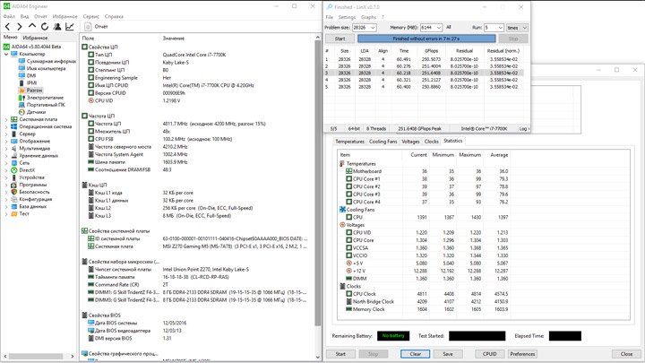Click the Forward navigation arrow
This screenshot has height=363, width=645.
point(20,27)
